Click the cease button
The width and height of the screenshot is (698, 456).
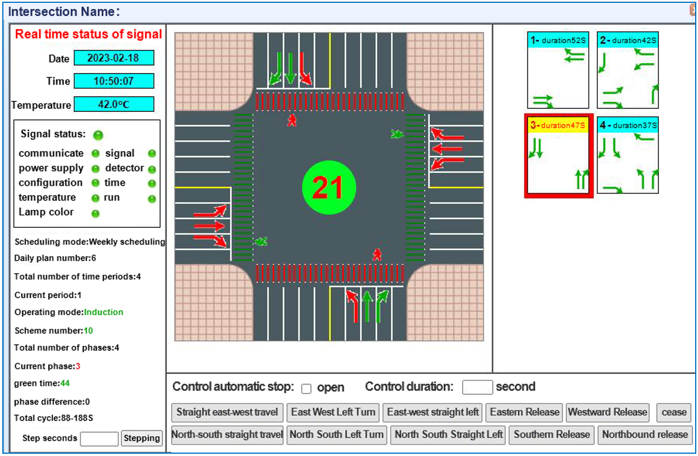(674, 412)
